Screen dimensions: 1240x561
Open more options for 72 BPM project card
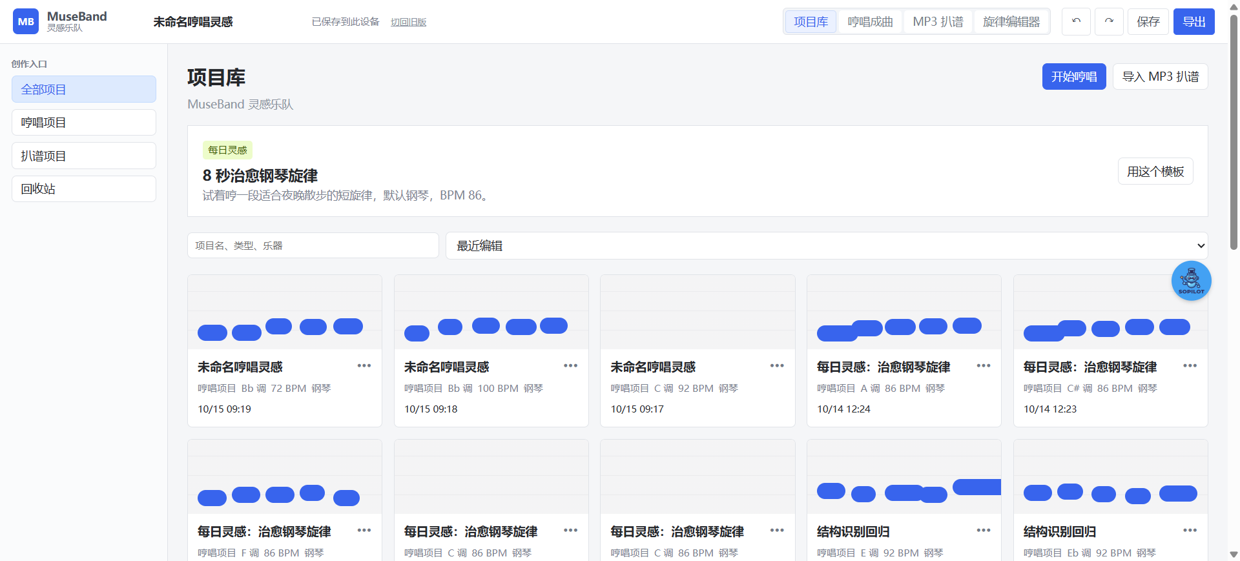364,366
